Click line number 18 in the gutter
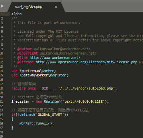Image resolution: width=143 pixels, height=138 pixels. tap(1, 89)
